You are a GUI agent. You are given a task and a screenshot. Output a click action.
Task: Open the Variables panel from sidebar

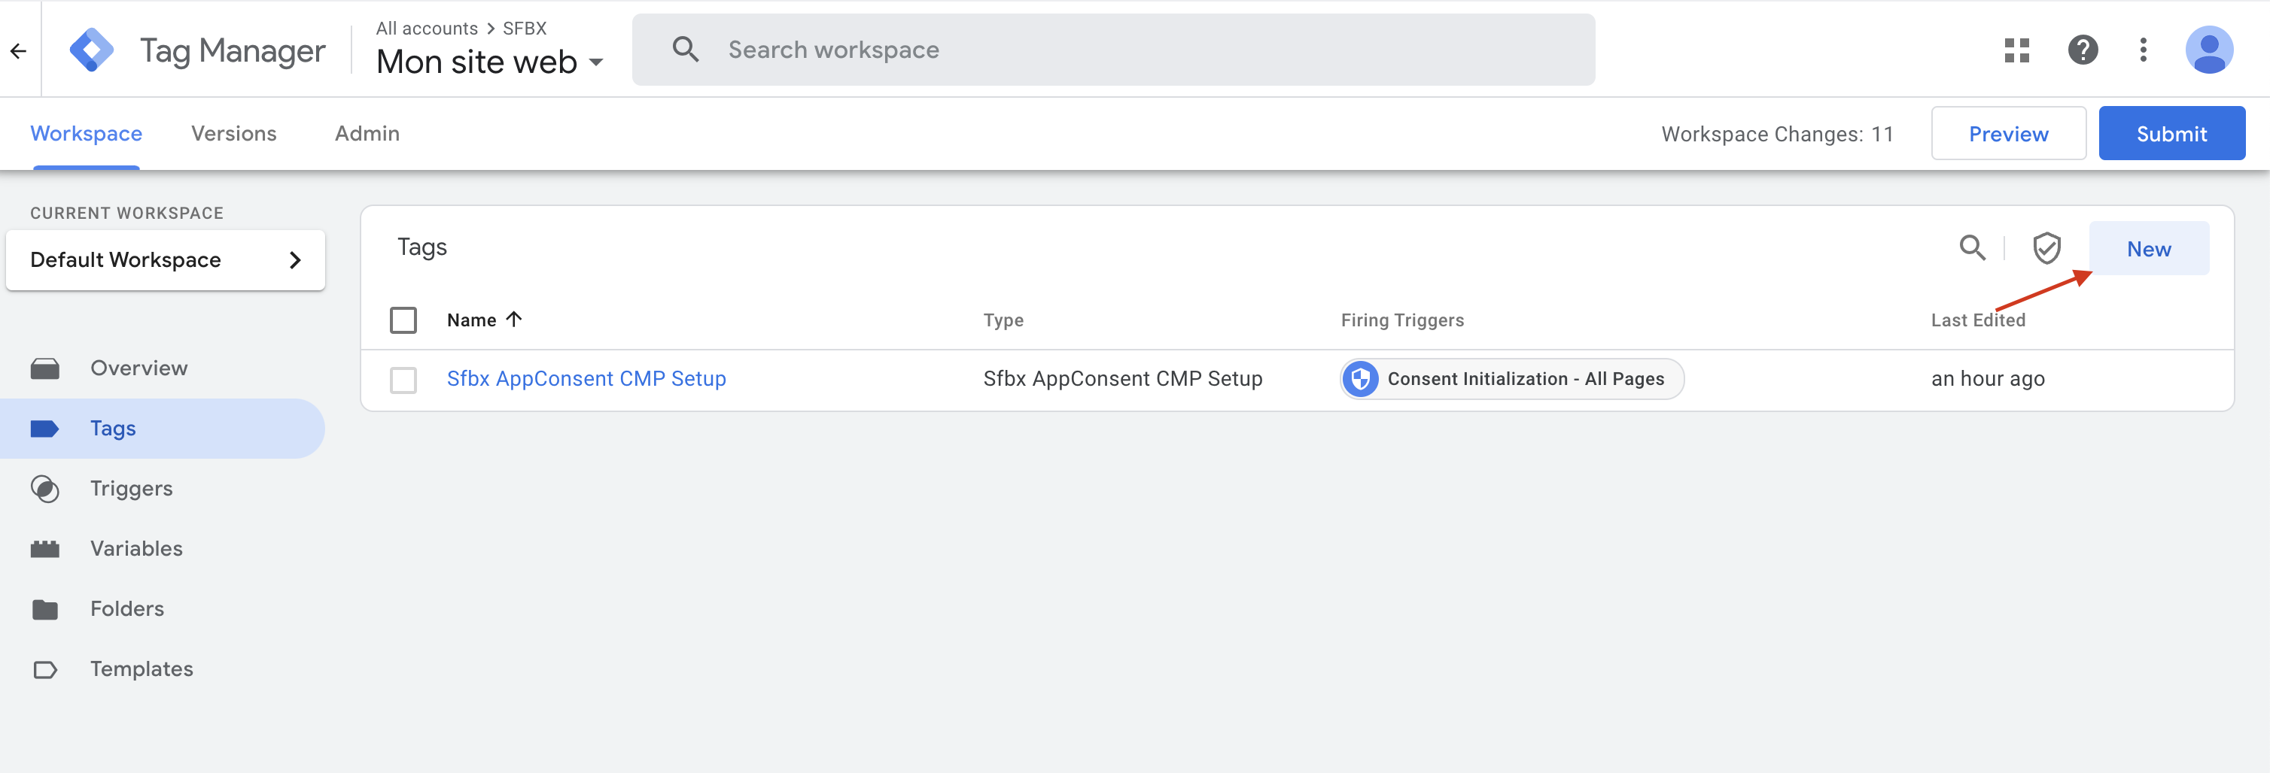pos(45,547)
